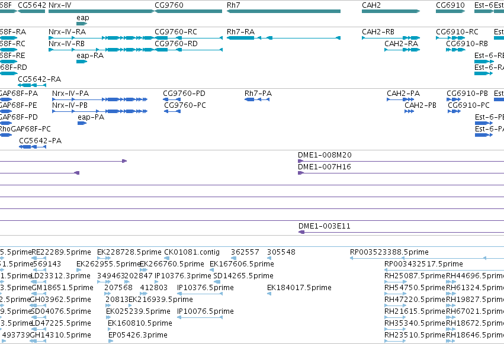Click the CG6910-PB protein label
The height and width of the screenshot is (344, 504).
(467, 94)
